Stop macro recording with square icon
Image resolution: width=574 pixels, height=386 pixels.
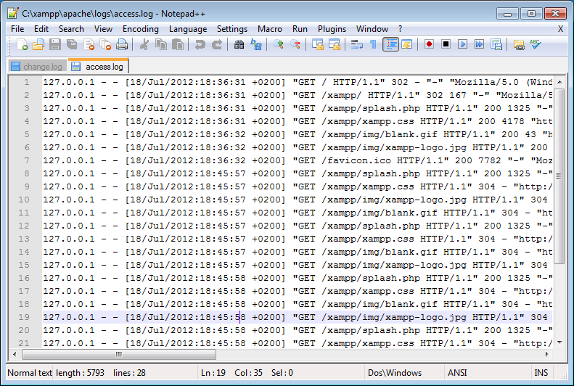(446, 45)
